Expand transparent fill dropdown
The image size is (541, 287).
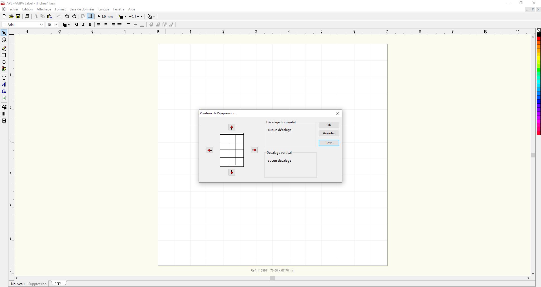(154, 16)
